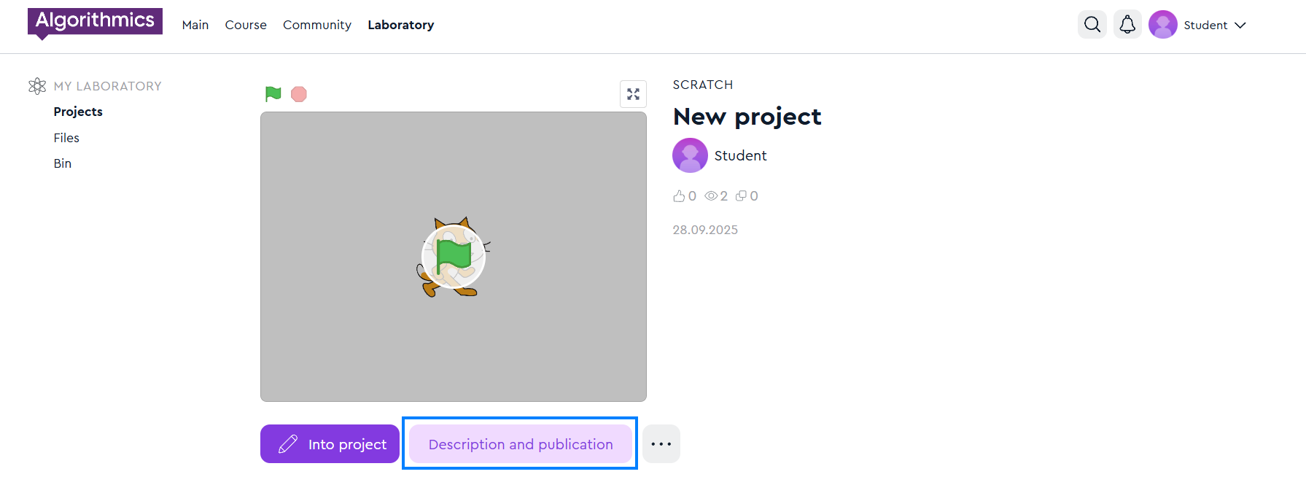Click the remix copies counter icon

[x=741, y=196]
